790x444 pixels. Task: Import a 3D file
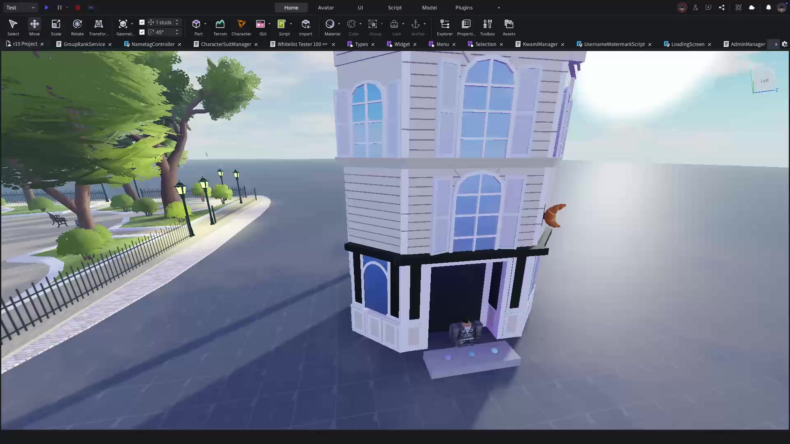(x=306, y=28)
